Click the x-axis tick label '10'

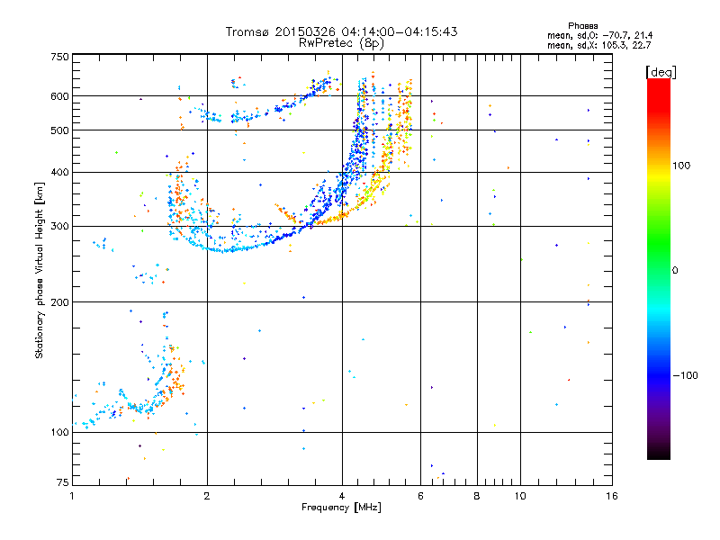coord(520,496)
